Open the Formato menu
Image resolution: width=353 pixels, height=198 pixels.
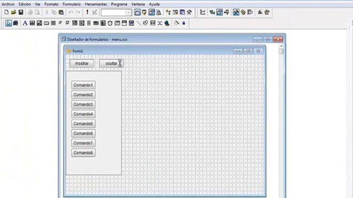coord(51,4)
